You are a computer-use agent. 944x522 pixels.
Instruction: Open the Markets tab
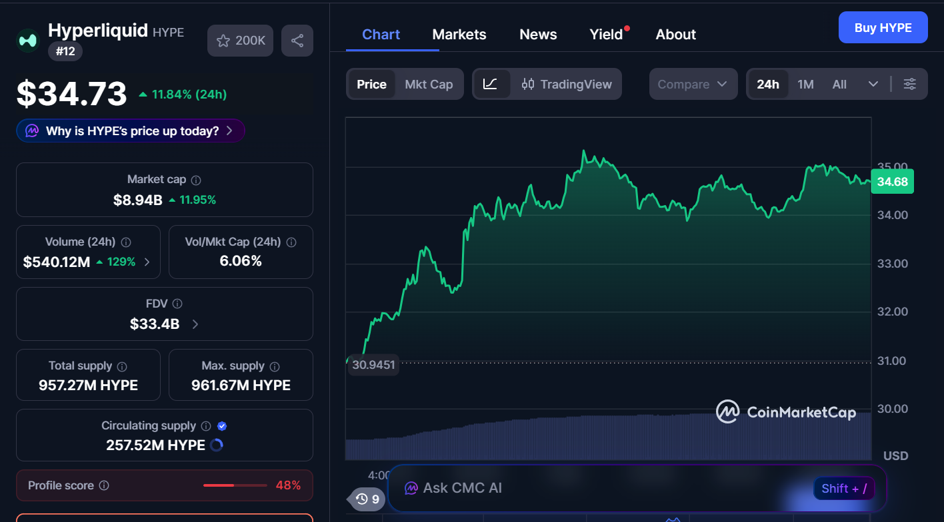459,35
